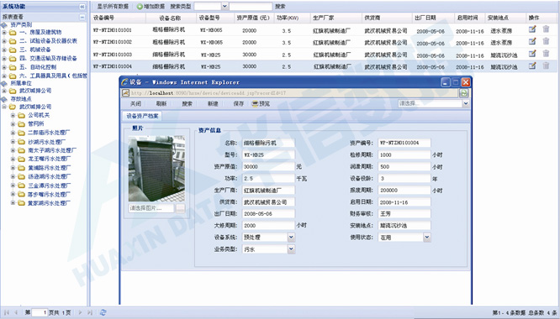Click delete trash icon in first row
This screenshot has width=560, height=319.
tap(546, 29)
